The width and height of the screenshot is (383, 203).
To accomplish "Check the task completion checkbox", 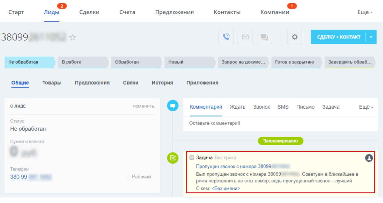I will [x=192, y=158].
